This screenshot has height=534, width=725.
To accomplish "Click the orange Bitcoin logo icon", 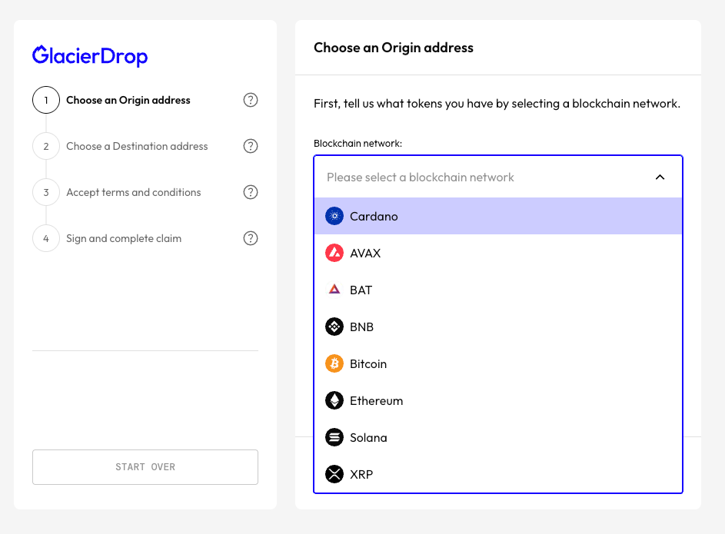I will 334,363.
